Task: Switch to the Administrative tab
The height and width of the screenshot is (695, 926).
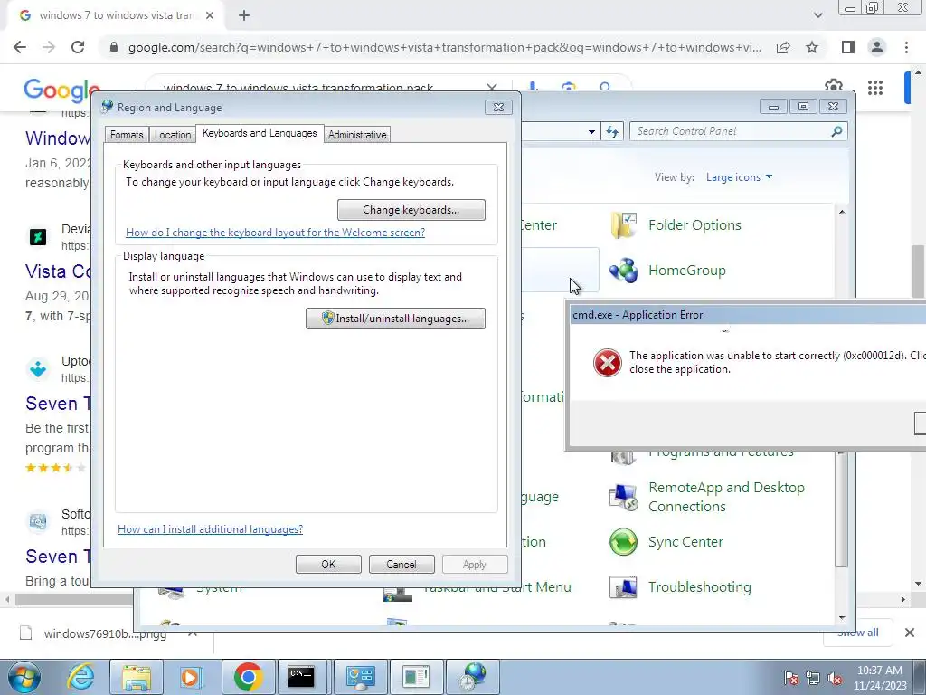Action: [357, 135]
